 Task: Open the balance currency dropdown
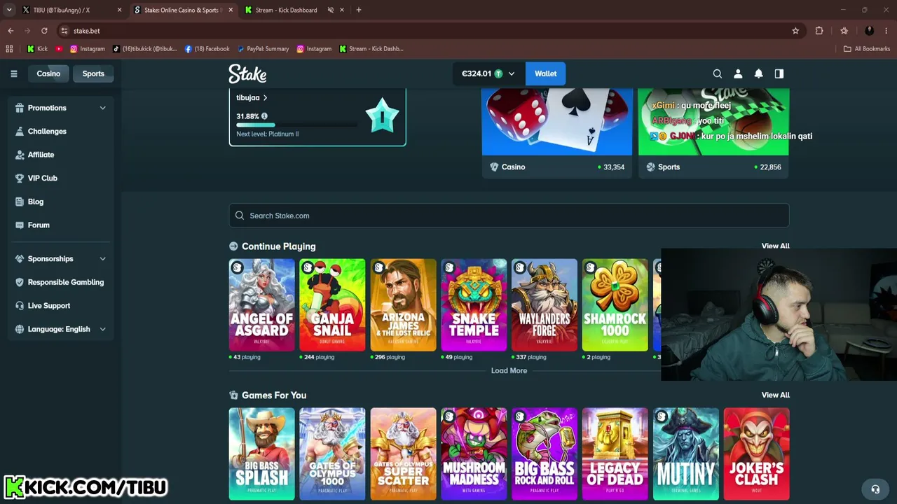[511, 73]
